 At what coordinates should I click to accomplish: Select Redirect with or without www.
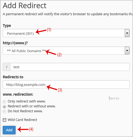tap(4, 107)
